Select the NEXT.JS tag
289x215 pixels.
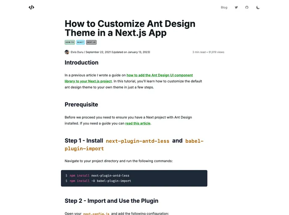(91, 42)
